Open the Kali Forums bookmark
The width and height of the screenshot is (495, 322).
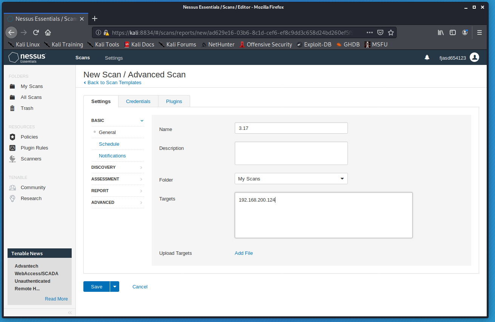coord(177,45)
